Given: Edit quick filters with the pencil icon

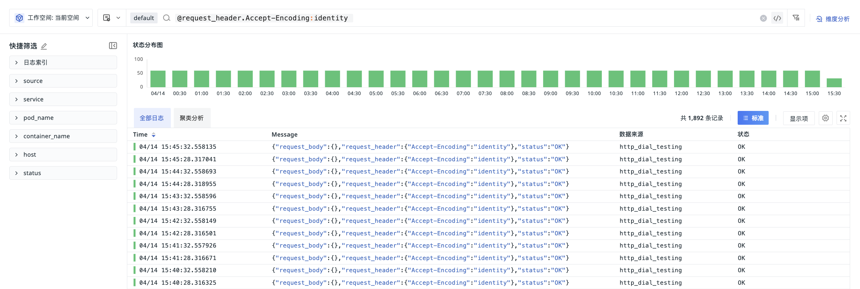Looking at the screenshot, I should click(x=44, y=46).
